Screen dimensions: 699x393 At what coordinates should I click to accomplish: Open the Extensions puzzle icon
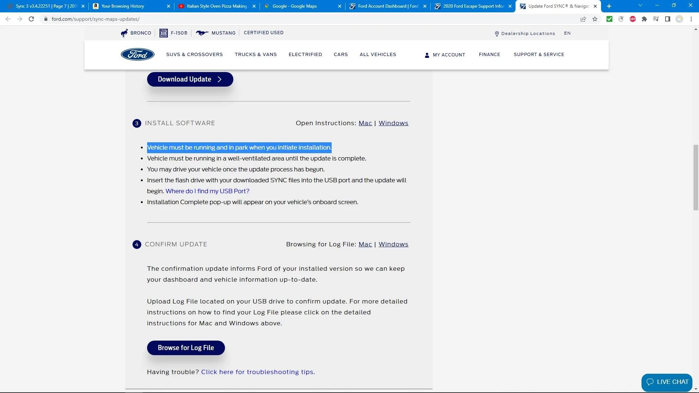tap(644, 19)
